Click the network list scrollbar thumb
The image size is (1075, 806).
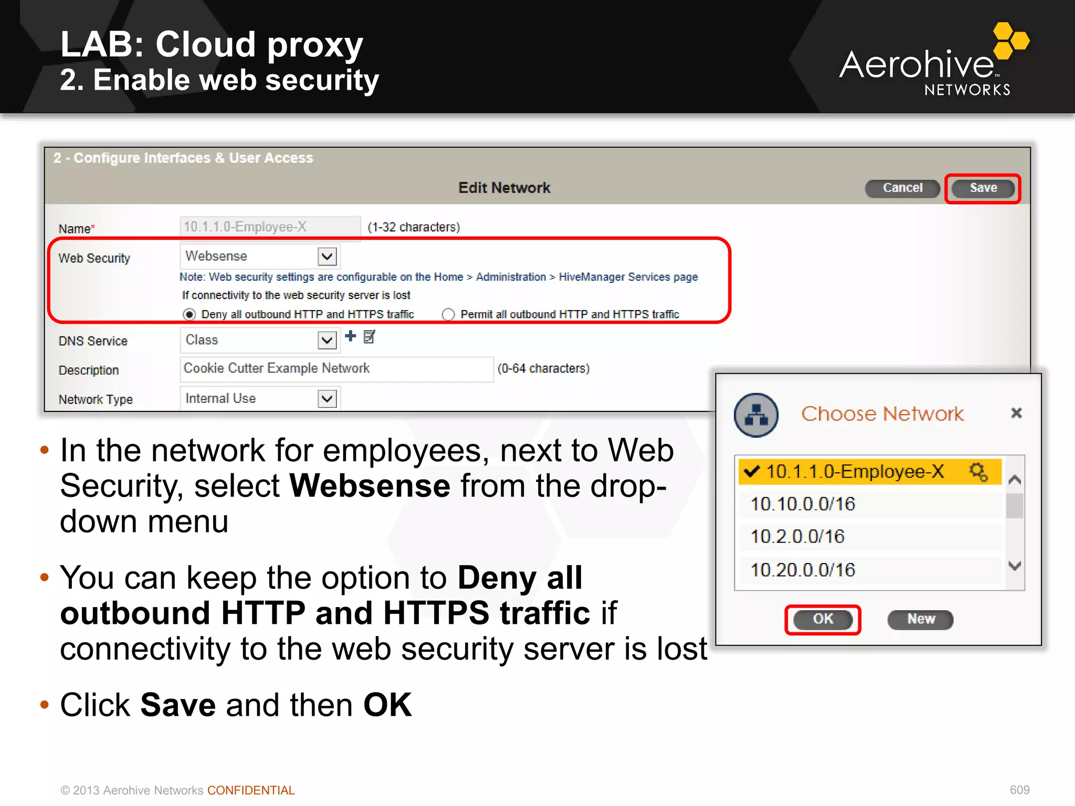click(1015, 506)
